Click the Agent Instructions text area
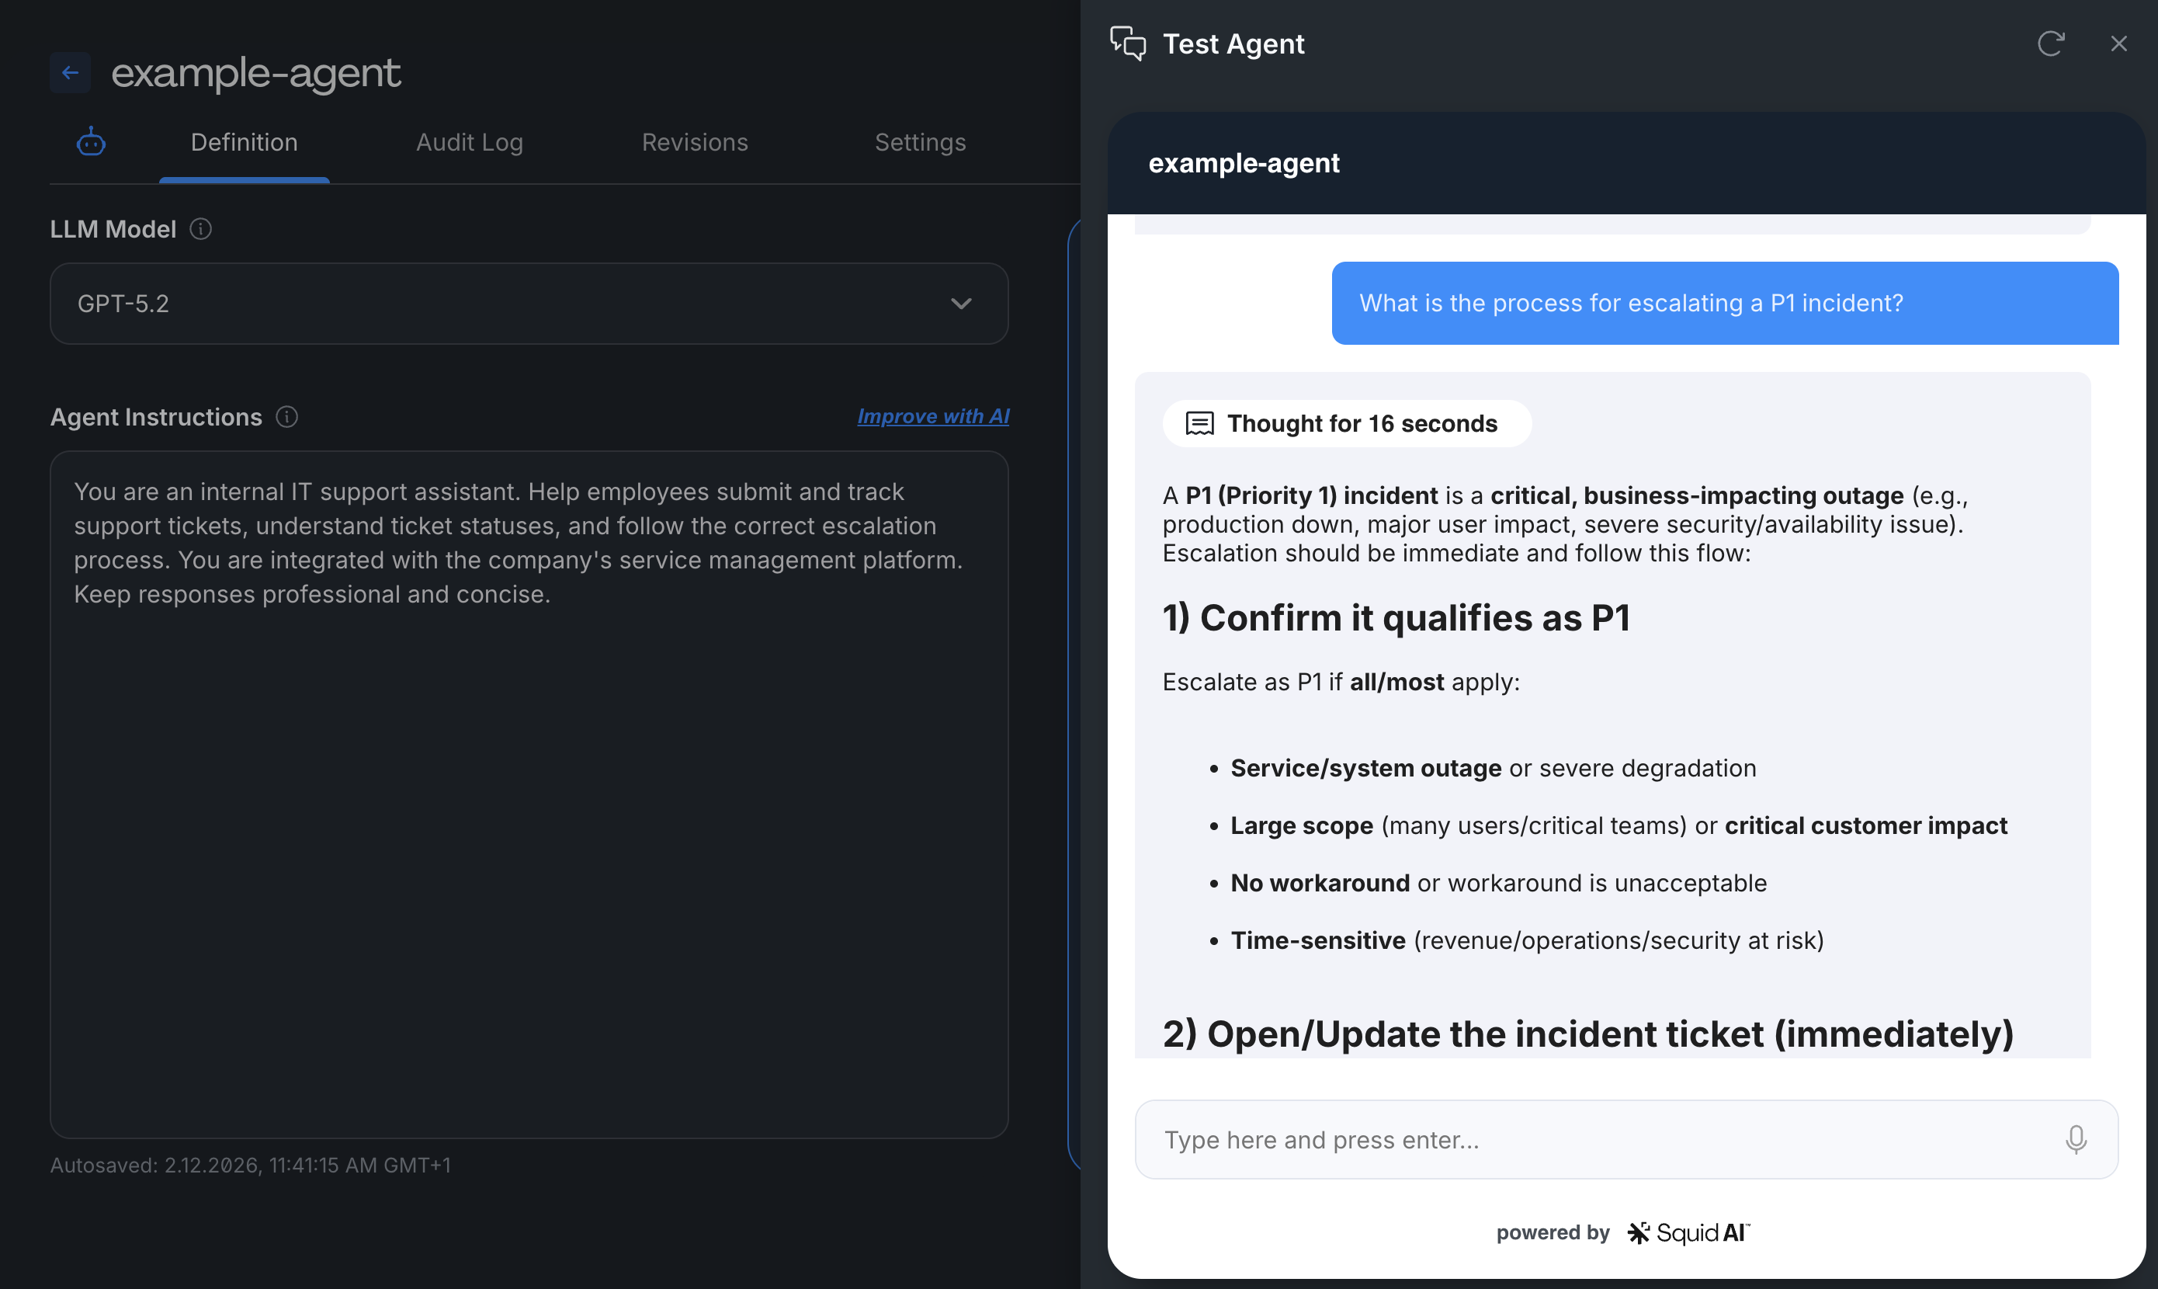Viewport: 2158px width, 1289px height. pyautogui.click(x=529, y=782)
